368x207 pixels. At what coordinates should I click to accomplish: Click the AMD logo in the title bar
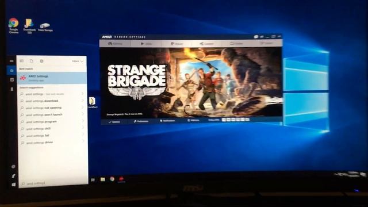(106, 37)
